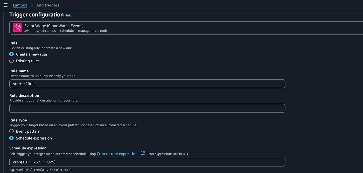The width and height of the screenshot is (363, 173).
Task: Click the 'management-tools' tag text
Action: 93,31
